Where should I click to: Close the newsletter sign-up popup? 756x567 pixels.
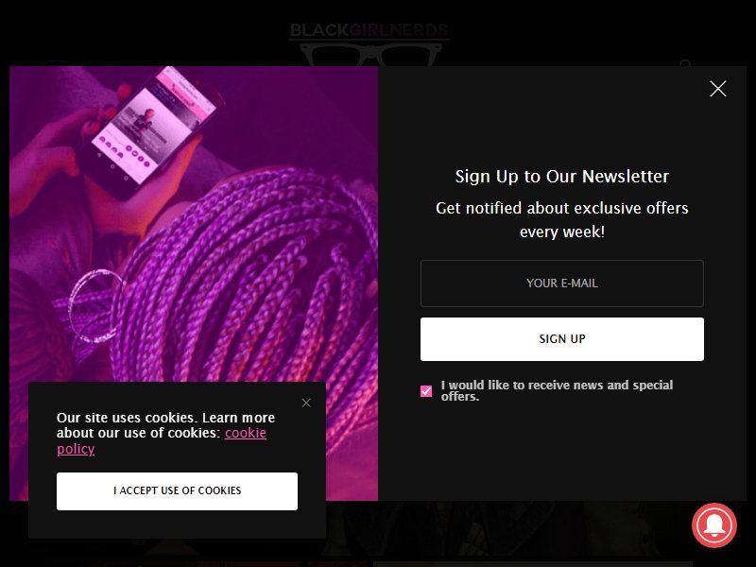point(718,89)
